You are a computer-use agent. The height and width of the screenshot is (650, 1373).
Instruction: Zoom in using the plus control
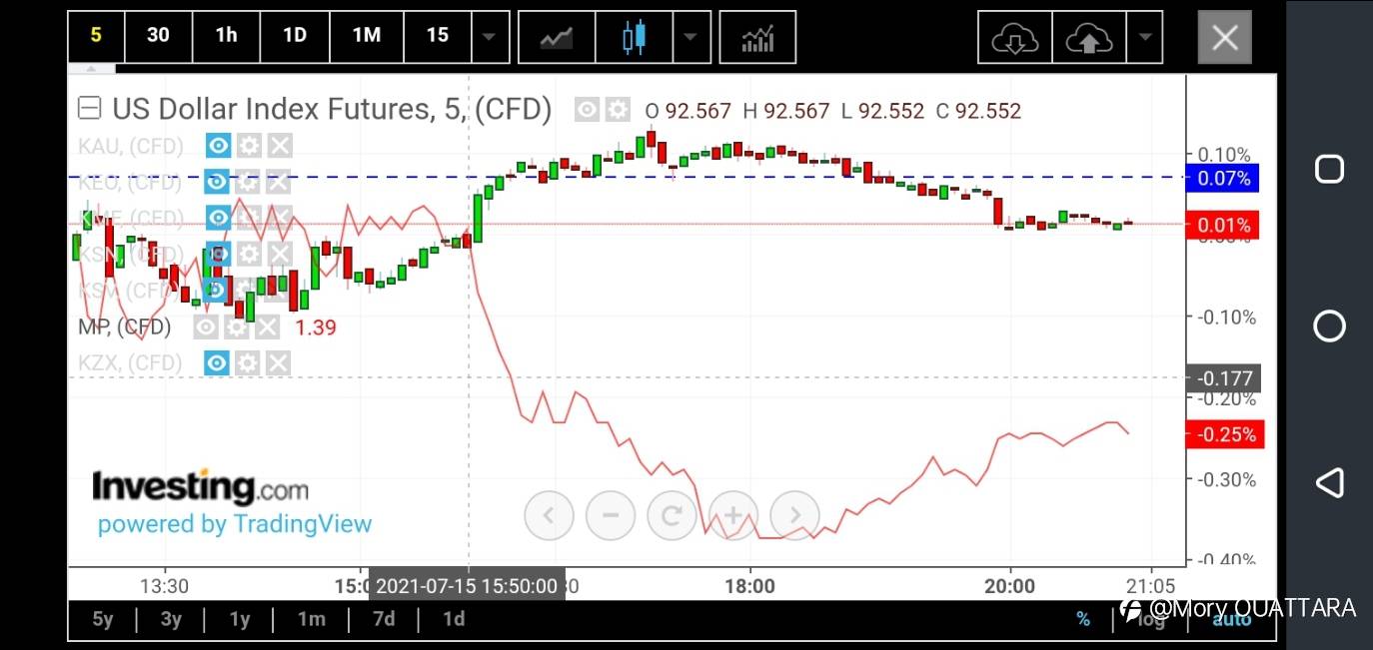coord(733,515)
